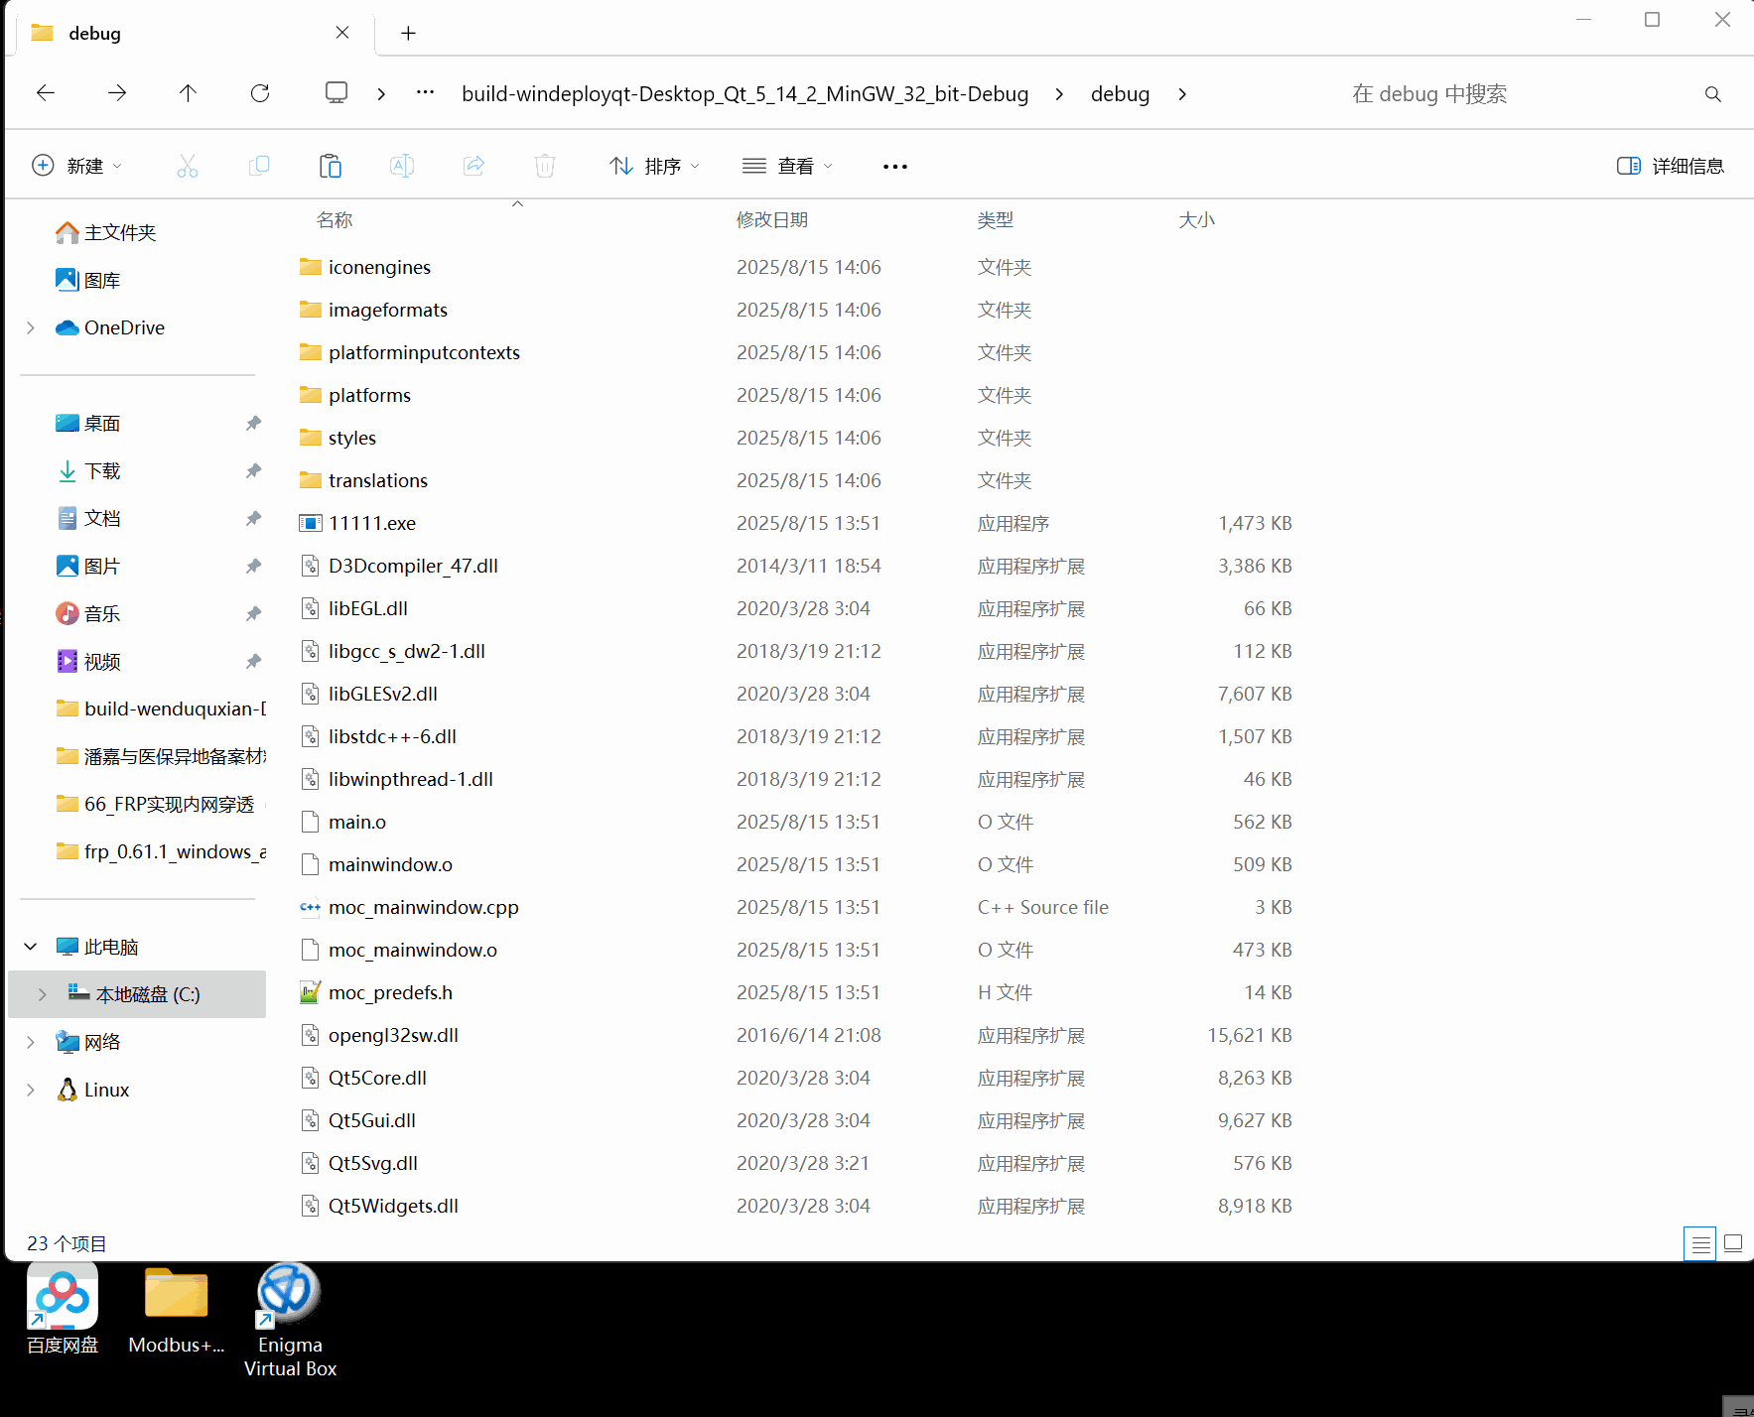Toggle the Details pane button
Viewport: 1754px width, 1417px height.
click(x=1671, y=166)
